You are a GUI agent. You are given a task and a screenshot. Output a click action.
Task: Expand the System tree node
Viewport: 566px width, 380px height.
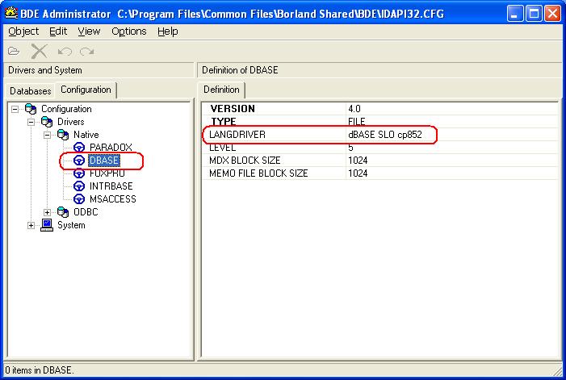pos(31,225)
